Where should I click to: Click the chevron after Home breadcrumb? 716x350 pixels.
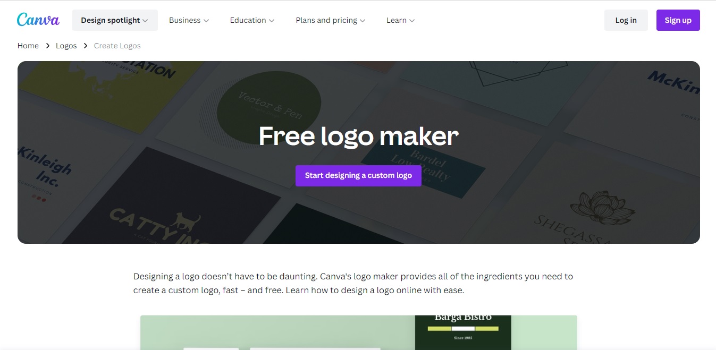pyautogui.click(x=47, y=46)
